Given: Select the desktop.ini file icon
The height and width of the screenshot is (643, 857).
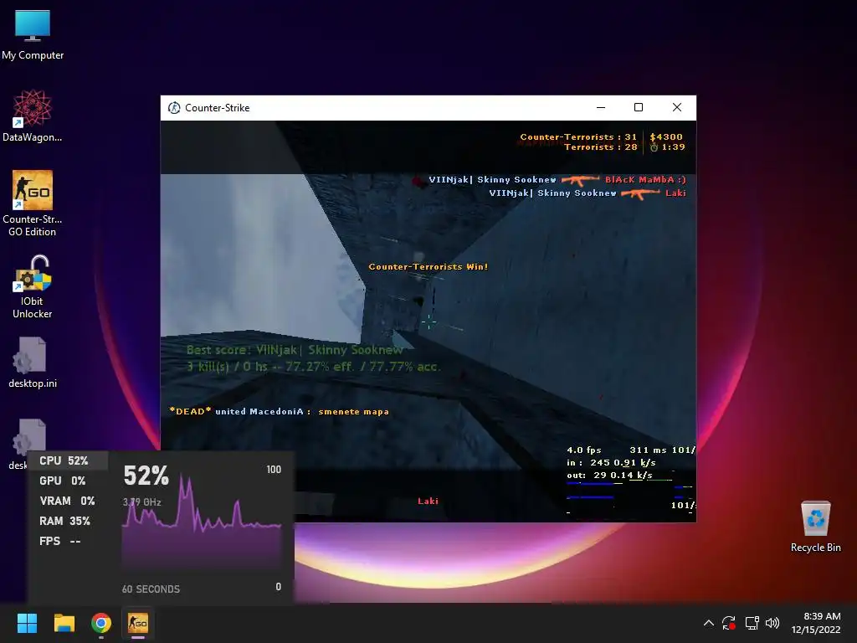Looking at the screenshot, I should [33, 363].
